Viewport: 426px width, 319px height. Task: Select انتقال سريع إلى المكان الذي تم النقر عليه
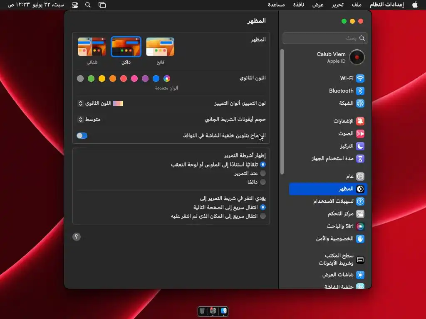(263, 216)
